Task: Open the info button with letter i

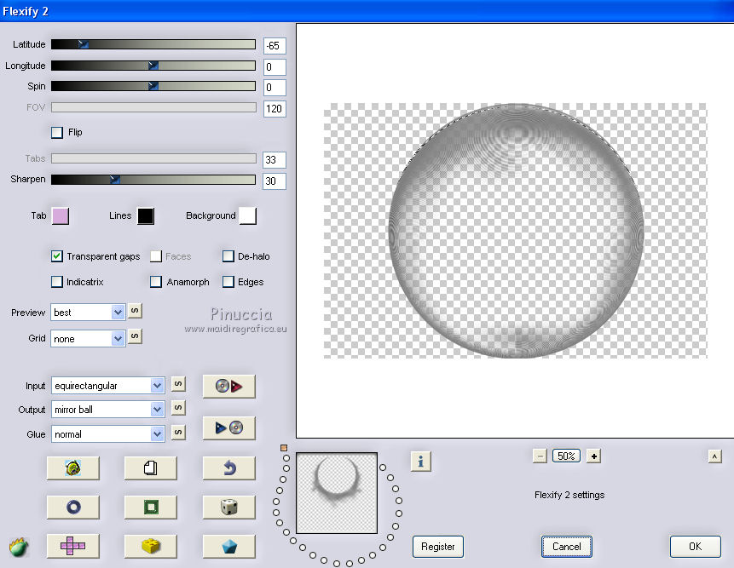Action: tap(421, 462)
